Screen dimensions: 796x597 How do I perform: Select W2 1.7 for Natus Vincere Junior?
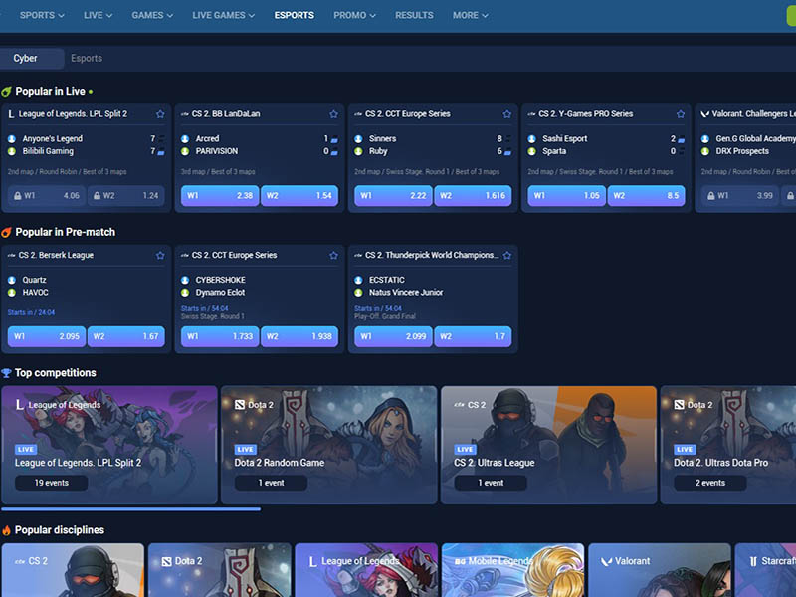[474, 336]
